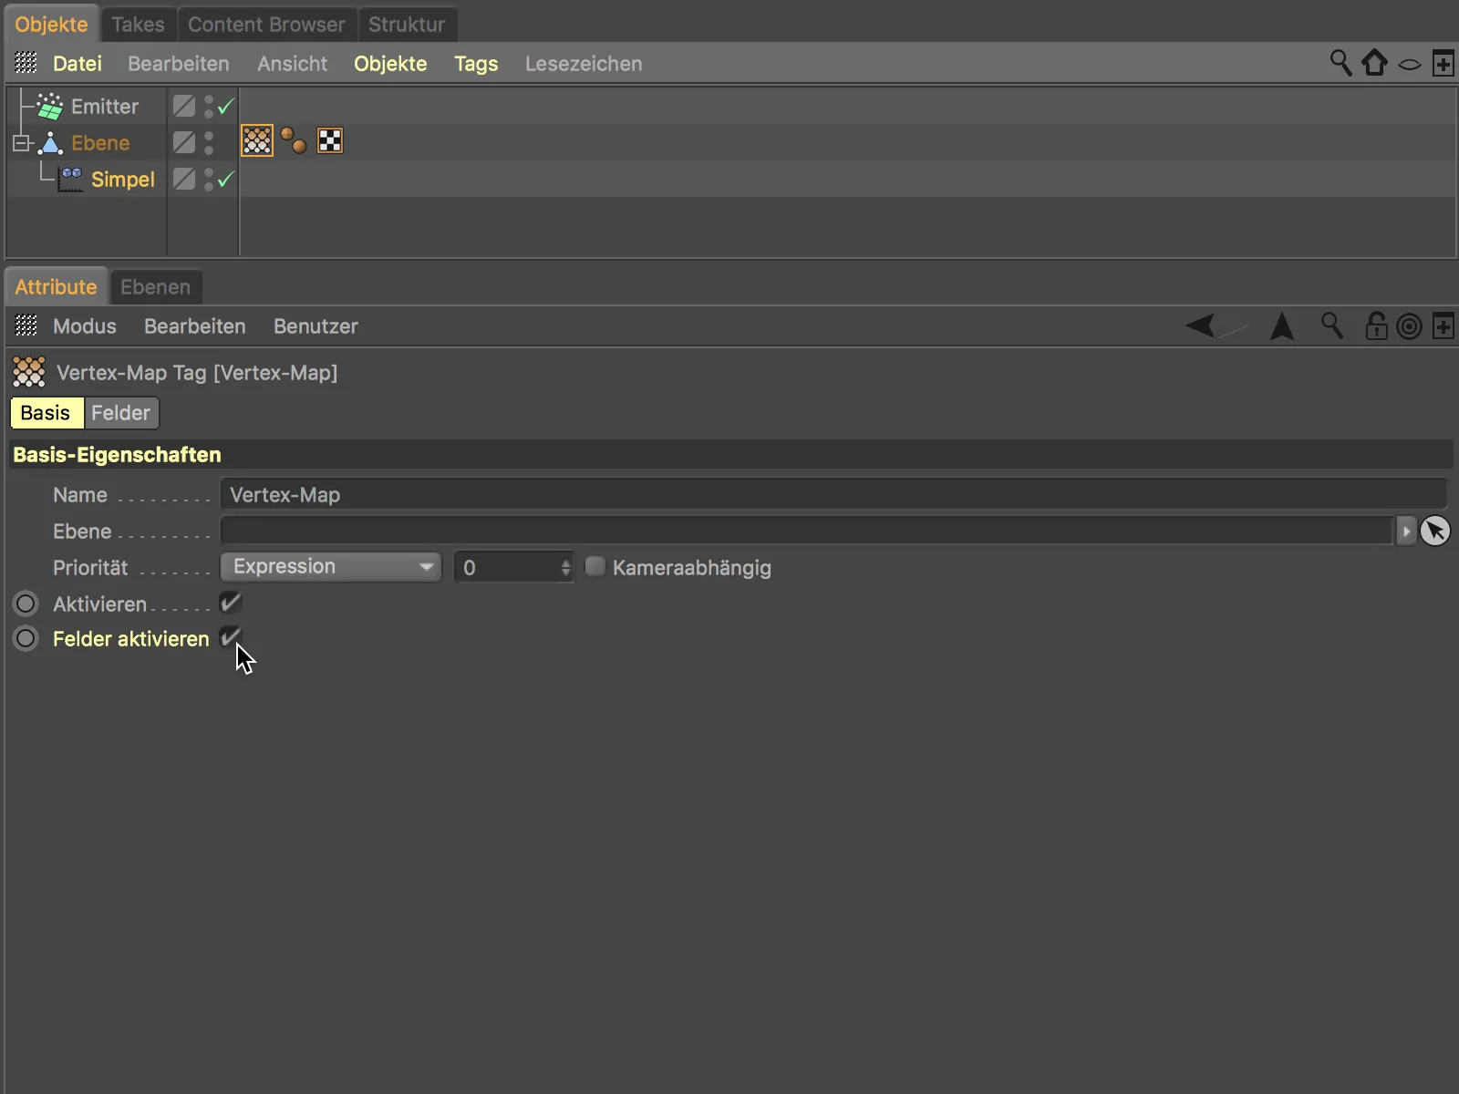
Task: Enable the Kameraabhängig checkbox
Action: 595,567
